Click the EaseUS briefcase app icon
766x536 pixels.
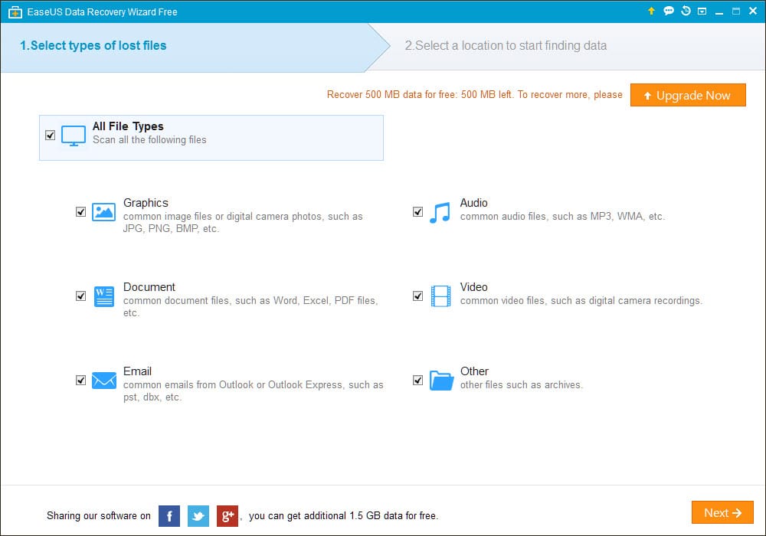tap(15, 12)
